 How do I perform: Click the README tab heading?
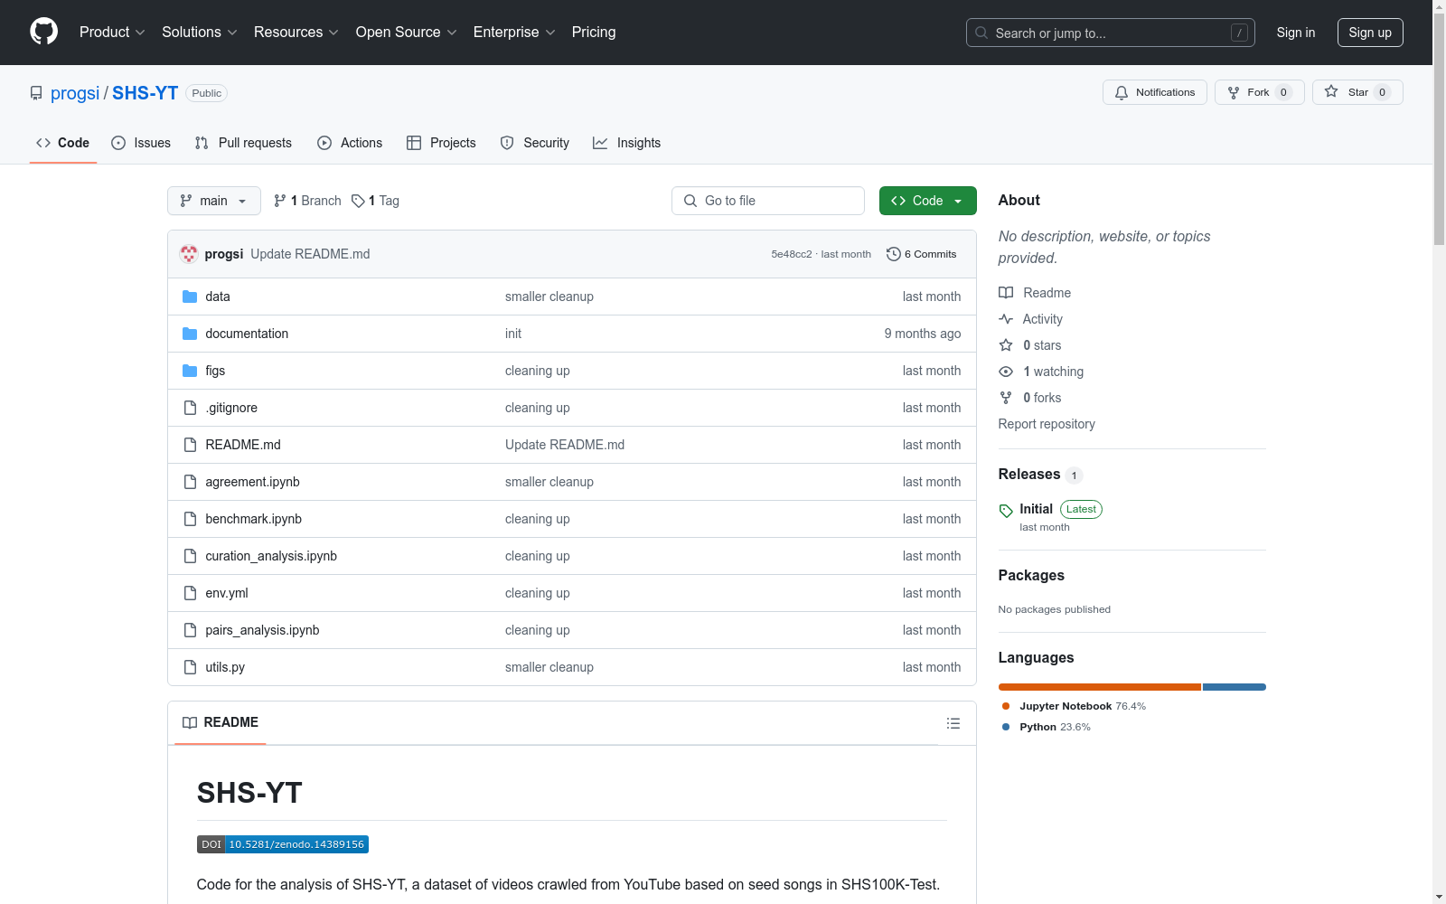point(221,722)
